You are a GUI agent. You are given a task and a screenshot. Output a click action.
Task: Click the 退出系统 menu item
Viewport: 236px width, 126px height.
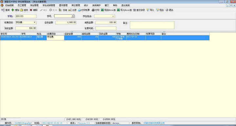pyautogui.click(x=126, y=5)
